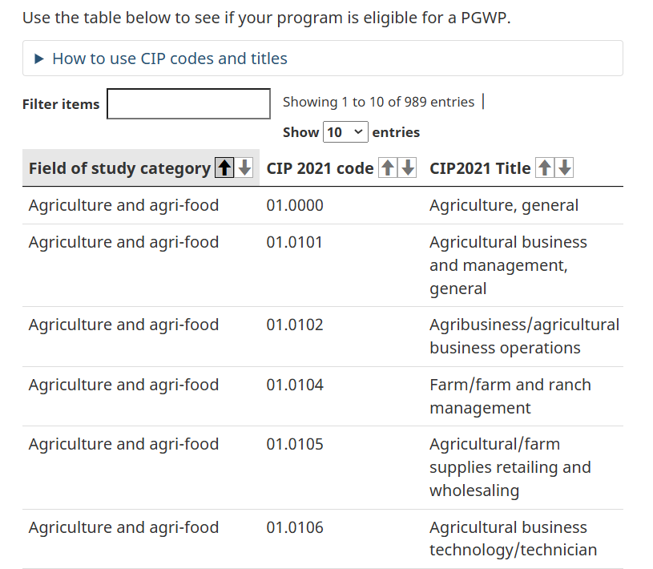Open the How to use CIP codes and titles link
The image size is (653, 569).
click(170, 59)
